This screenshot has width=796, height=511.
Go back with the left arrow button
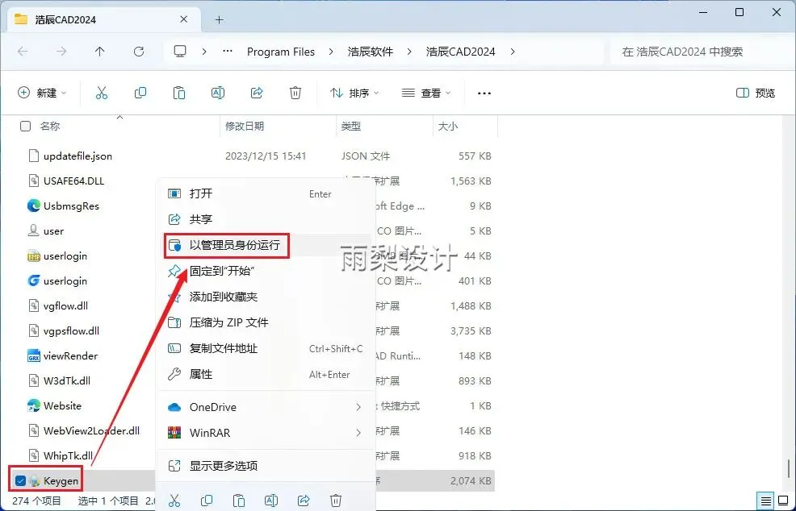(23, 52)
